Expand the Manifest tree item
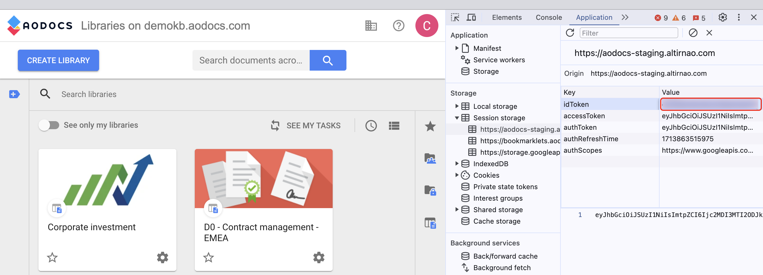This screenshot has height=275, width=763. [457, 48]
